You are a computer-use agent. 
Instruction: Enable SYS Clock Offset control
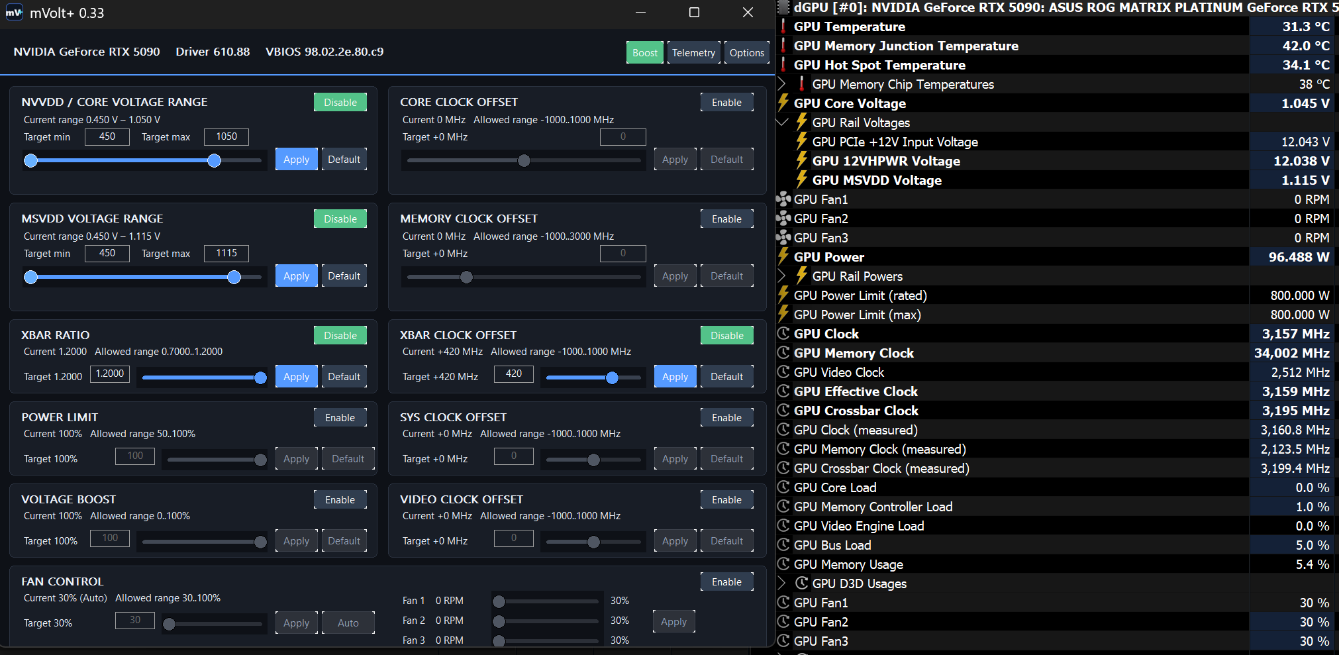727,418
